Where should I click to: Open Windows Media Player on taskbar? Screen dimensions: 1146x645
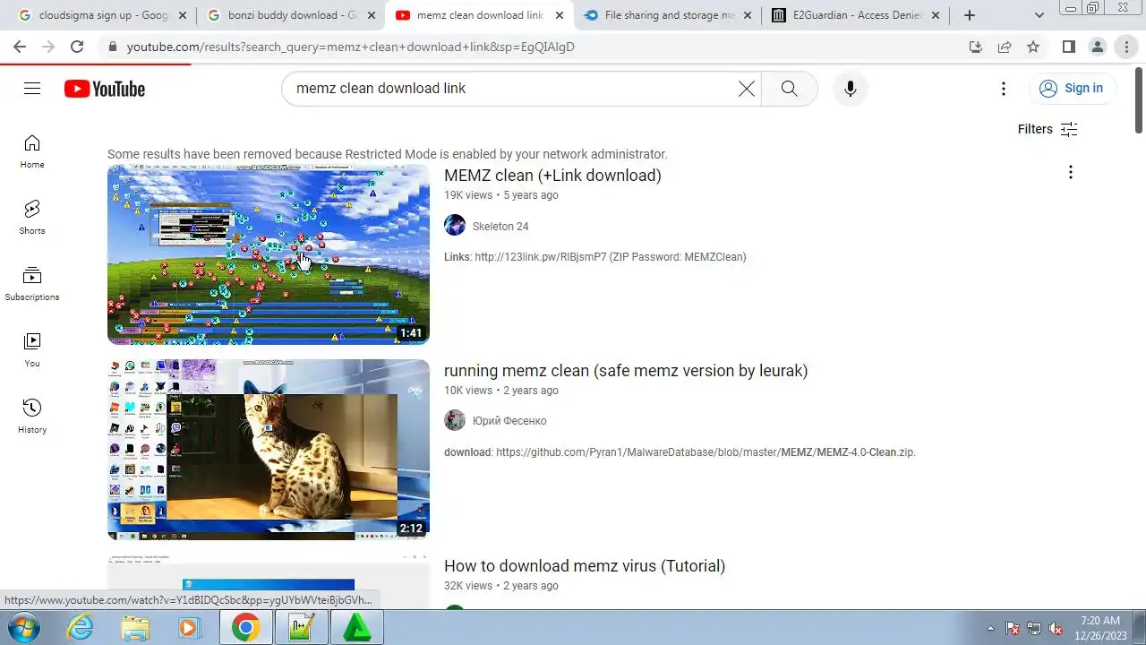click(189, 627)
